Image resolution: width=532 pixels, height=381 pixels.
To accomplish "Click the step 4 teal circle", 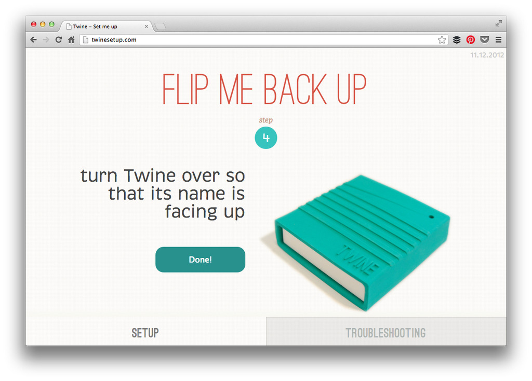I will (265, 138).
